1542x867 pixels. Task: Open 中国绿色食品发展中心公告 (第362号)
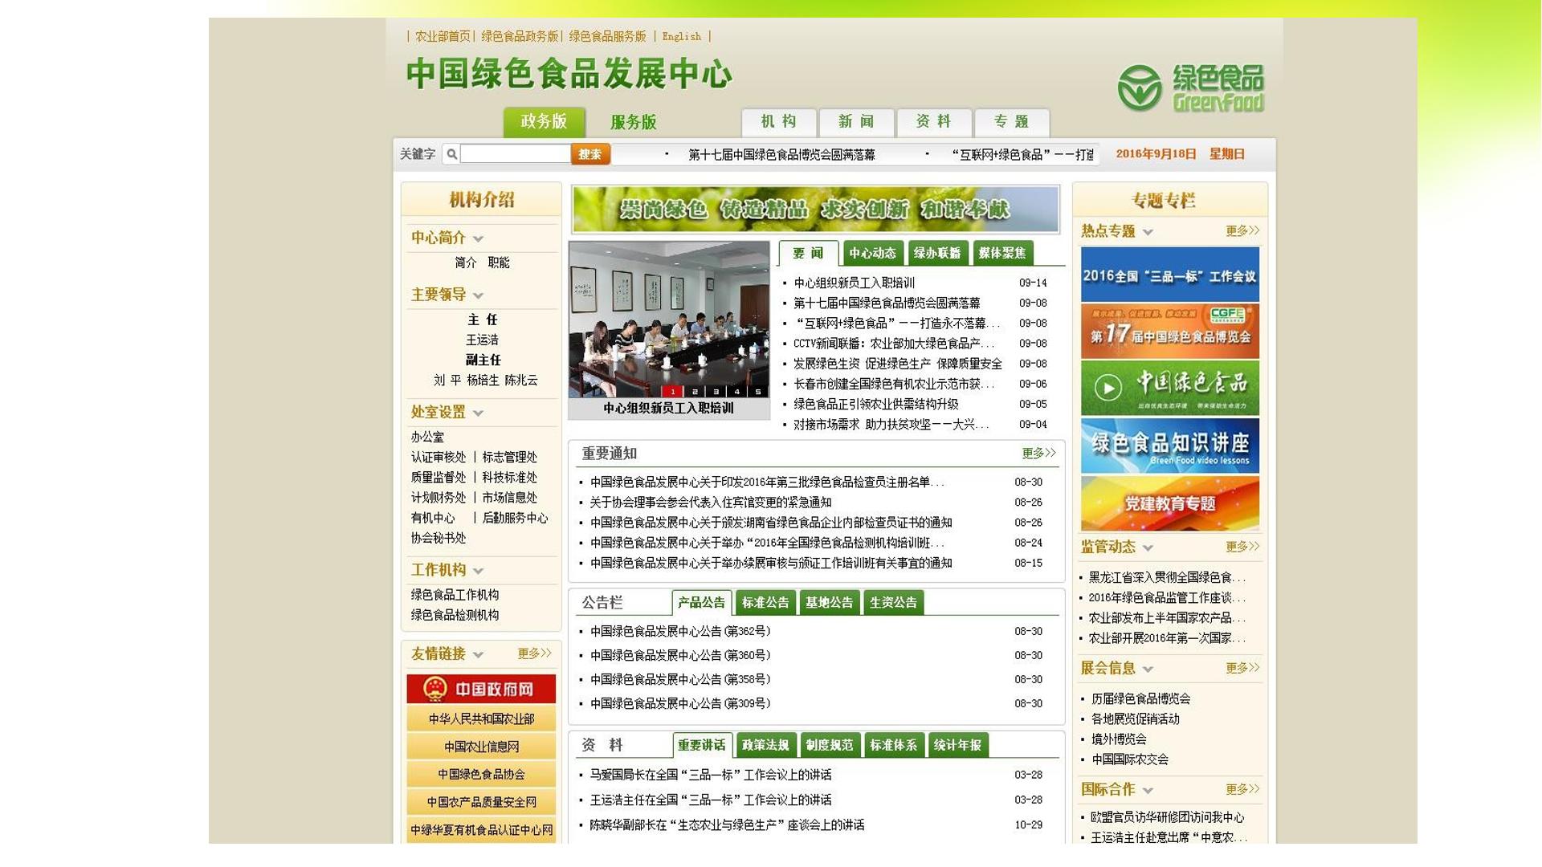pyautogui.click(x=680, y=631)
